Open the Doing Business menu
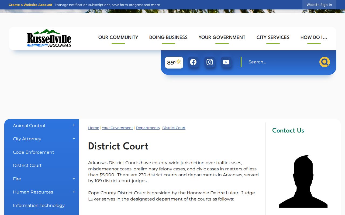The image size is (345, 215). tap(168, 38)
